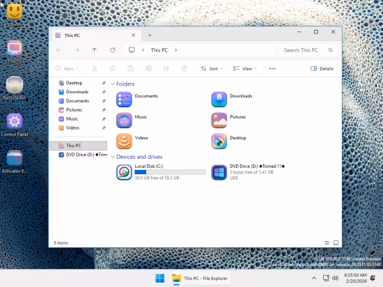Viewport: 383px width, 287px height.
Task: Refresh the This PC view
Action: [112, 50]
